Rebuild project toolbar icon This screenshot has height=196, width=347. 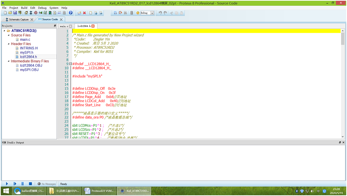(120, 13)
